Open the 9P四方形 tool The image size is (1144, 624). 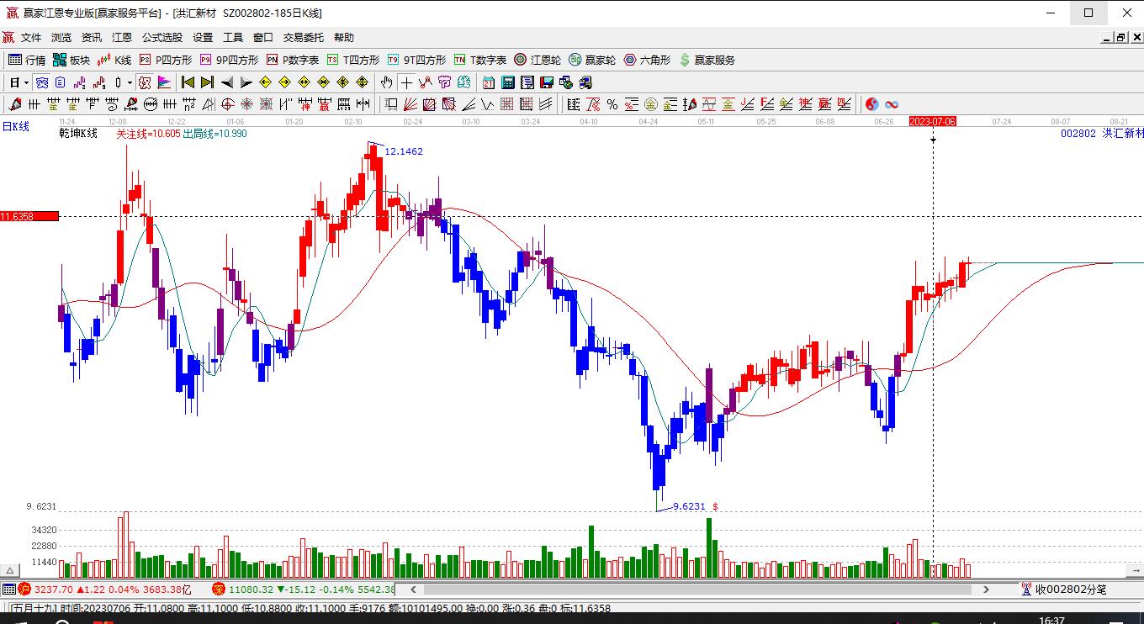click(229, 60)
